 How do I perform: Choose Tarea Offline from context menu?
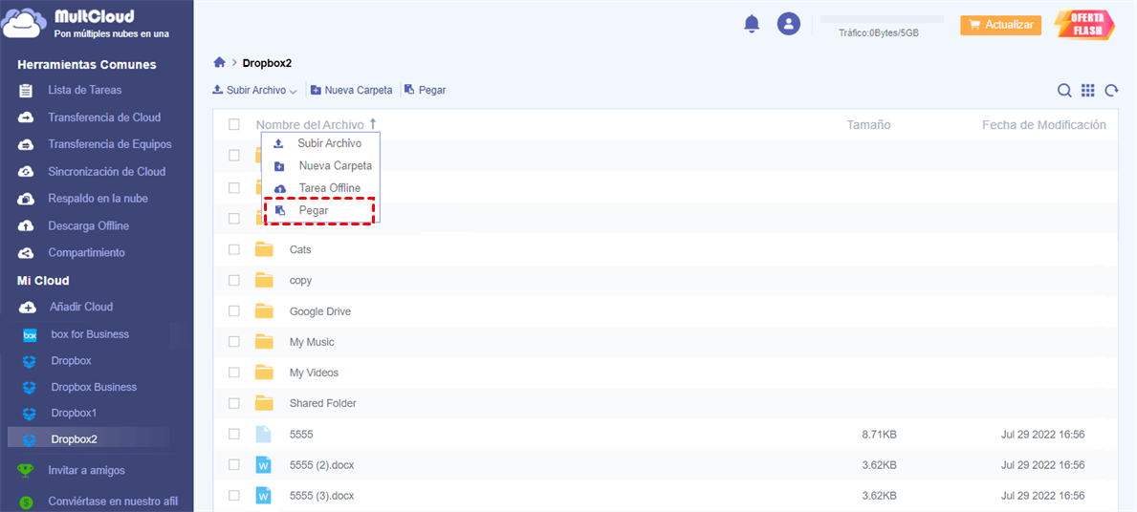click(x=319, y=188)
